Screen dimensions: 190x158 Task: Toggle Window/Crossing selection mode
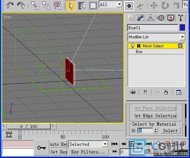[129, 6]
